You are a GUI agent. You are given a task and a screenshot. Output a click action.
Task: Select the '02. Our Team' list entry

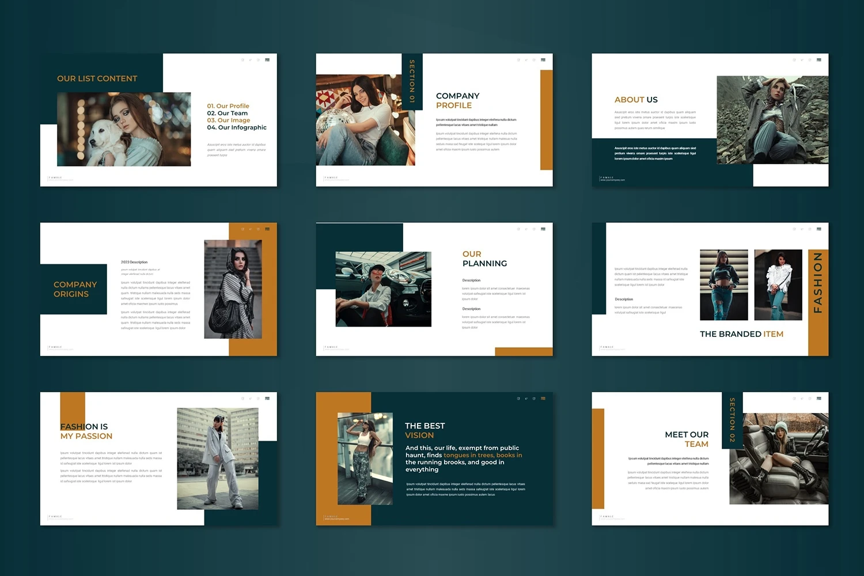(228, 113)
